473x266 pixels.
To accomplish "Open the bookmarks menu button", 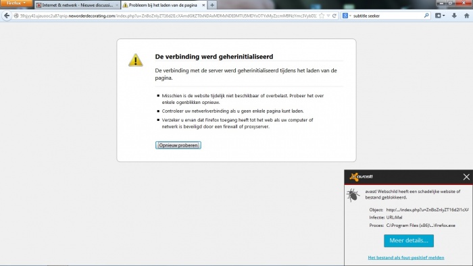I will click(x=440, y=16).
